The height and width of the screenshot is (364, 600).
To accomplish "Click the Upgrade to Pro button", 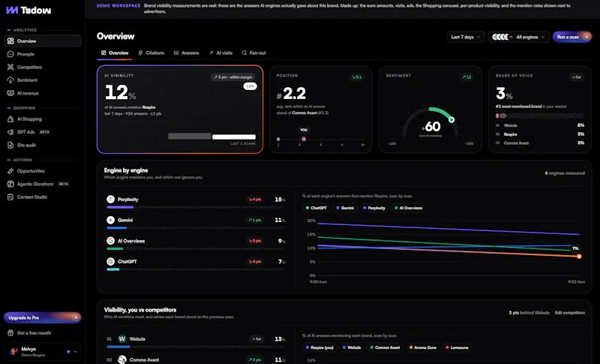I will 43,317.
